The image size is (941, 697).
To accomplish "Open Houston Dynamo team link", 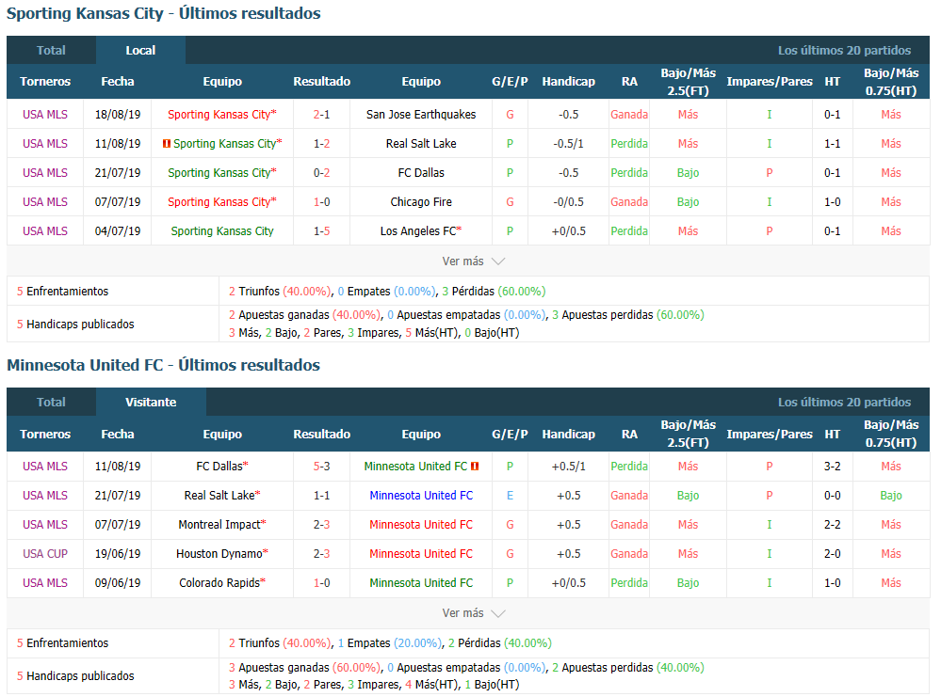I will 222,554.
